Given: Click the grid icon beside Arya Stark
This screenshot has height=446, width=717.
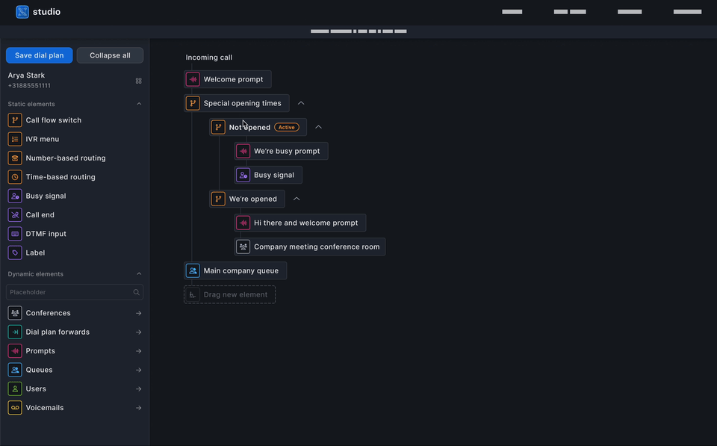Looking at the screenshot, I should click(x=138, y=81).
